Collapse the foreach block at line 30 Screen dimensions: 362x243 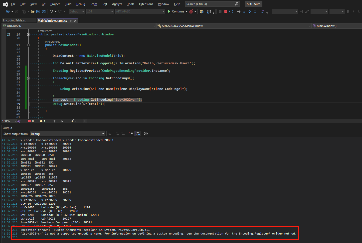pyautogui.click(x=28, y=78)
